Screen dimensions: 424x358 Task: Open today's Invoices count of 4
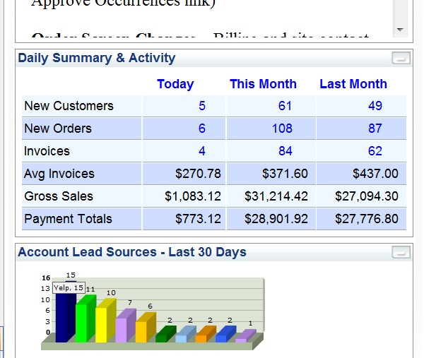tap(202, 151)
